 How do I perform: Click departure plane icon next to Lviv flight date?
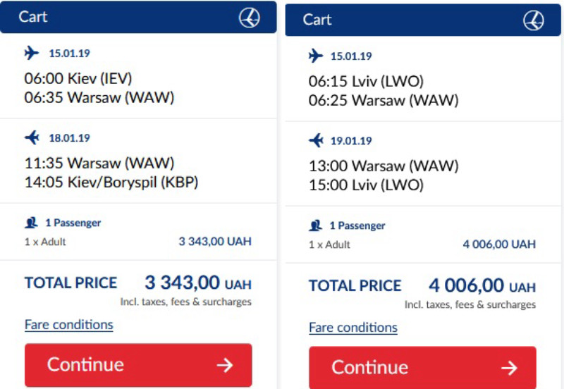click(x=316, y=56)
